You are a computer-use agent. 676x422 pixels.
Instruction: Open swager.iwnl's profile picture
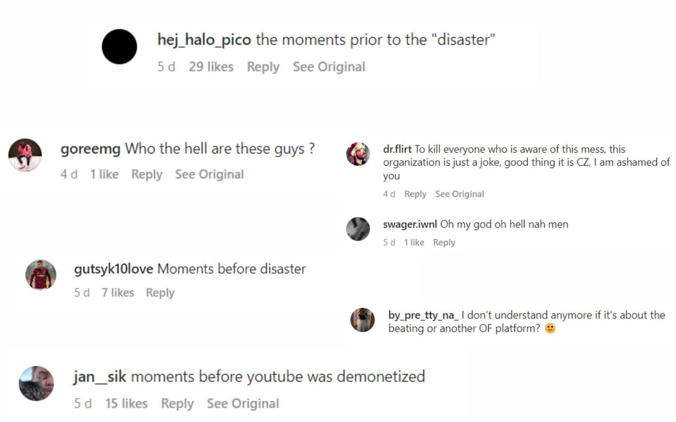(358, 229)
